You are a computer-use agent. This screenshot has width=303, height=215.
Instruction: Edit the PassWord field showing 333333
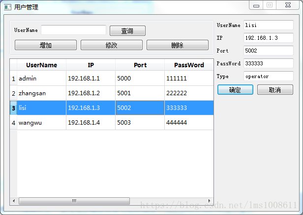(x=269, y=63)
